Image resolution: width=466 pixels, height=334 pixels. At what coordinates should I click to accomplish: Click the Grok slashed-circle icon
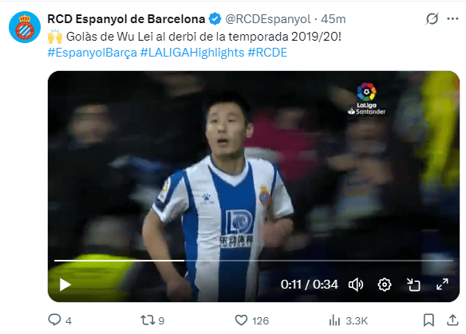click(x=432, y=19)
